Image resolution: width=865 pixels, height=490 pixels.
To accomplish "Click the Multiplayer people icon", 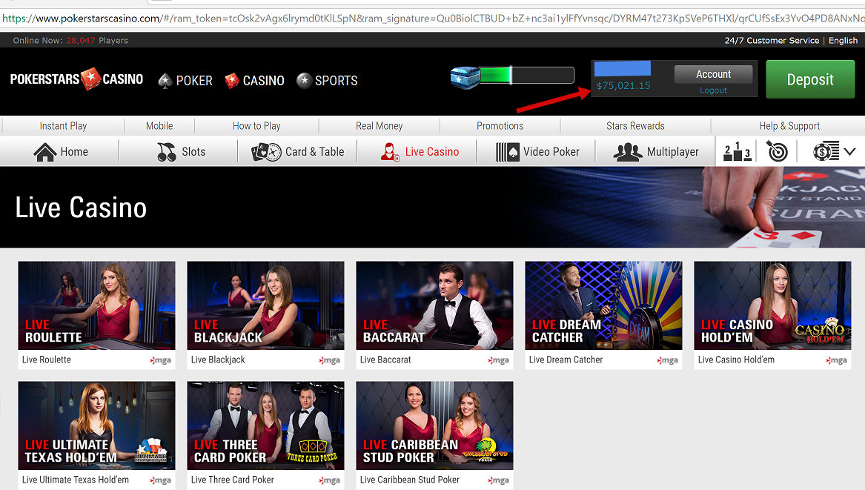I will (628, 152).
